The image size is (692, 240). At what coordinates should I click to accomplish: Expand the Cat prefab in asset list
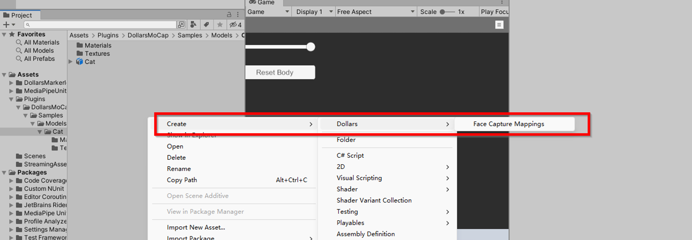[71, 62]
